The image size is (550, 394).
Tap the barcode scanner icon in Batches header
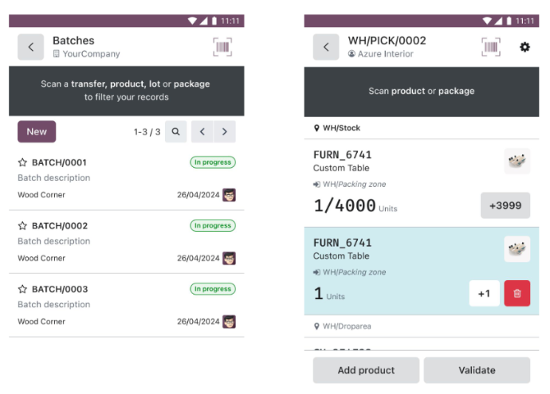pos(222,47)
